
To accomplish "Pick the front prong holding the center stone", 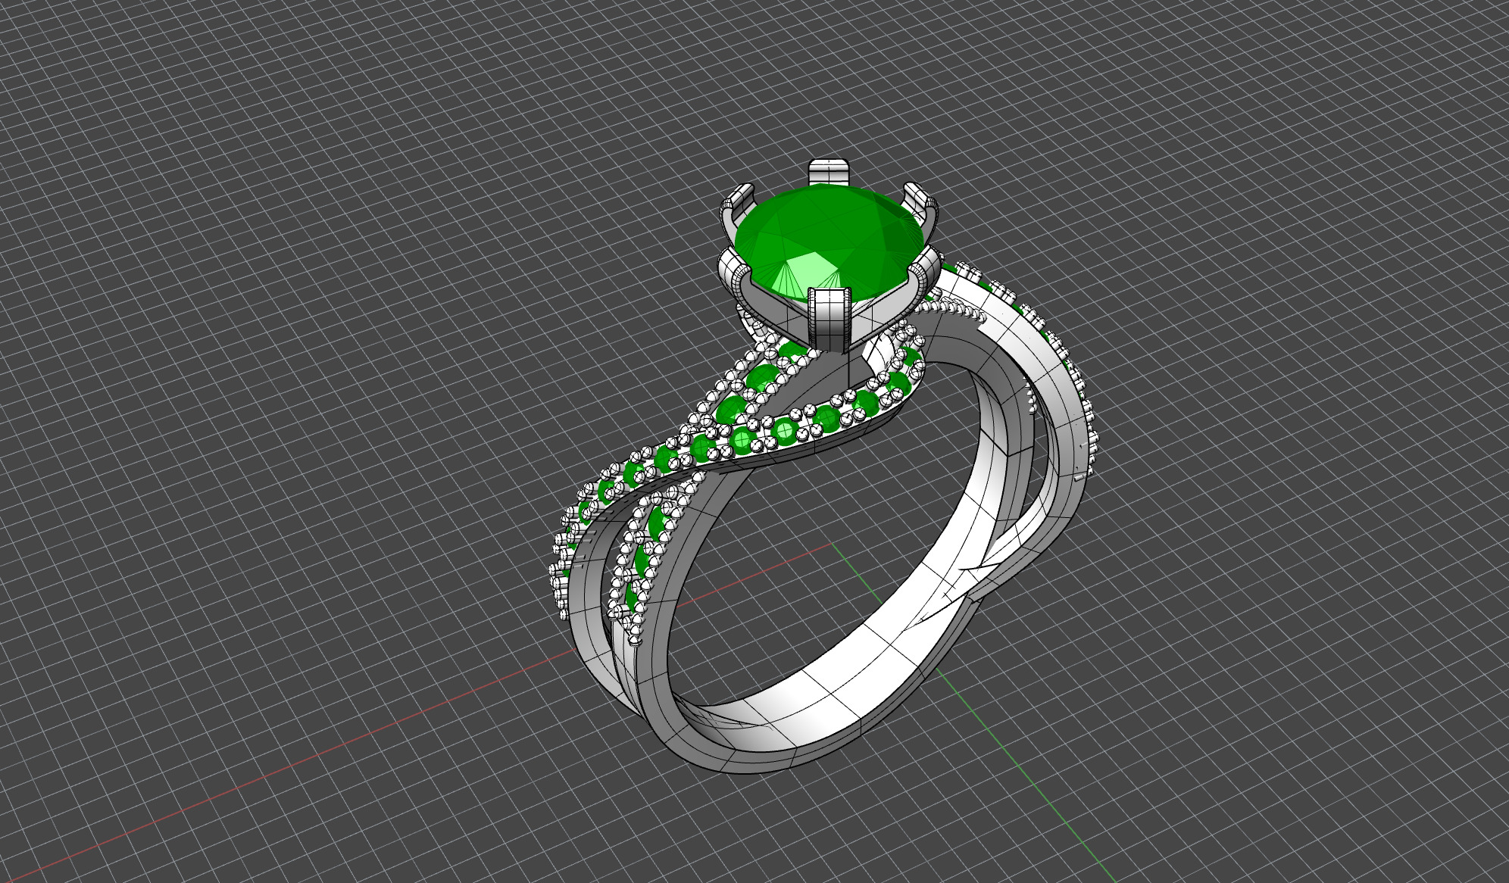I will [830, 320].
